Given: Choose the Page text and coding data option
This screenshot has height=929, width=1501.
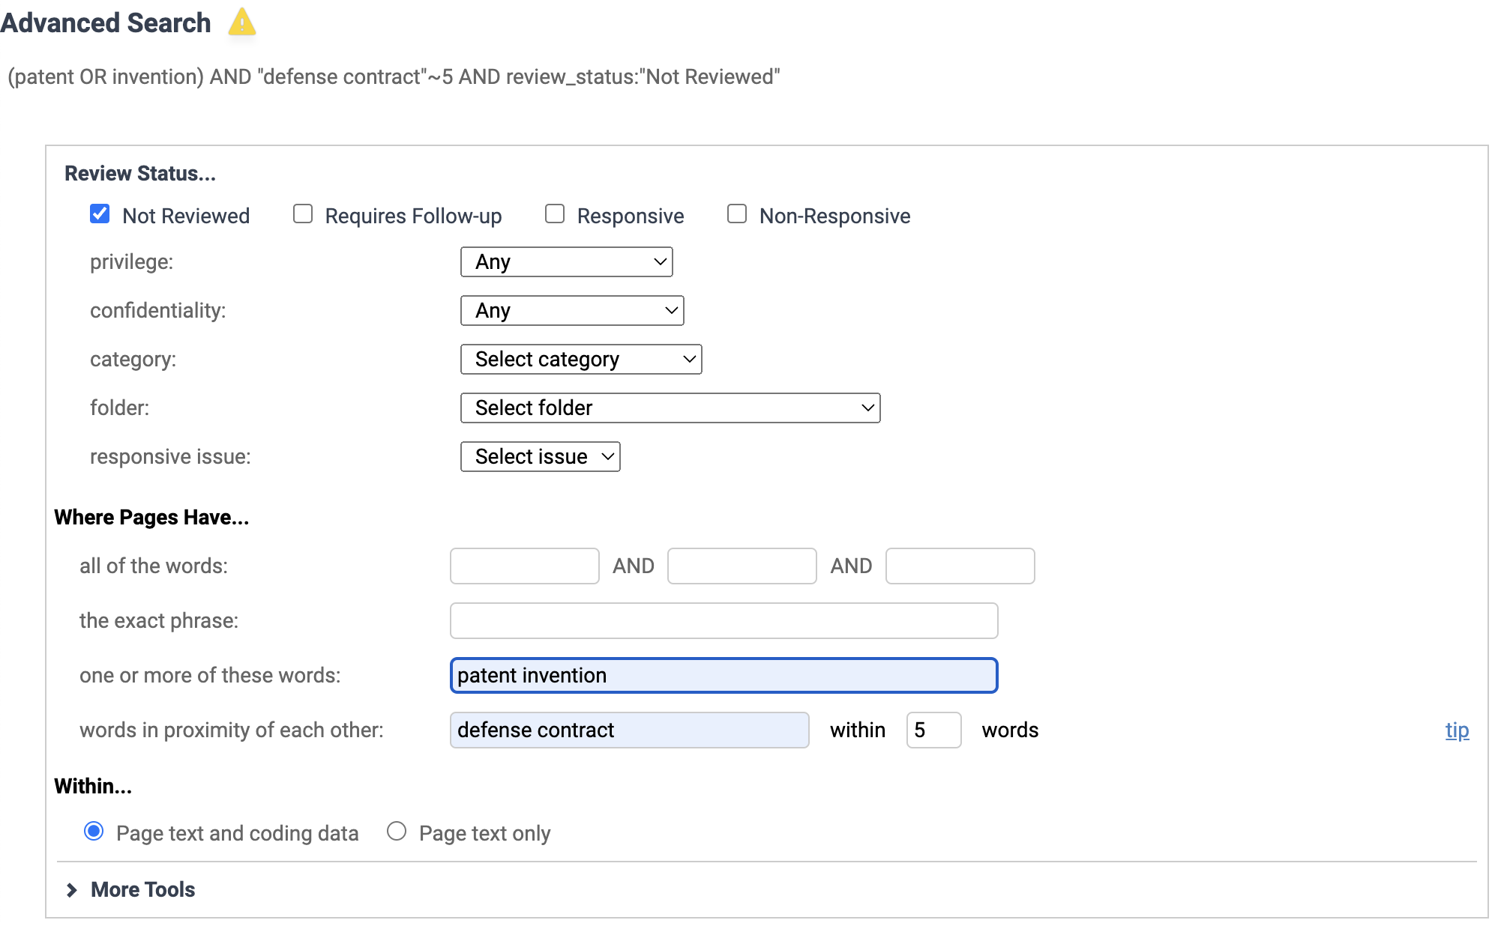Looking at the screenshot, I should pos(93,832).
